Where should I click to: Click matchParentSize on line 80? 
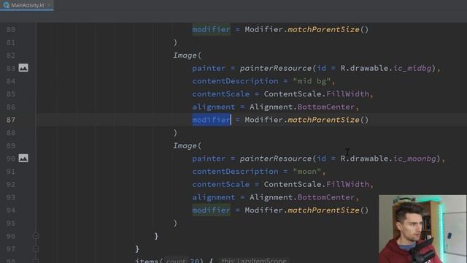(323, 29)
